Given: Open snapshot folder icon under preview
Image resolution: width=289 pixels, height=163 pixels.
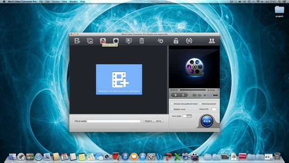Looking at the screenshot, I should coord(200,95).
